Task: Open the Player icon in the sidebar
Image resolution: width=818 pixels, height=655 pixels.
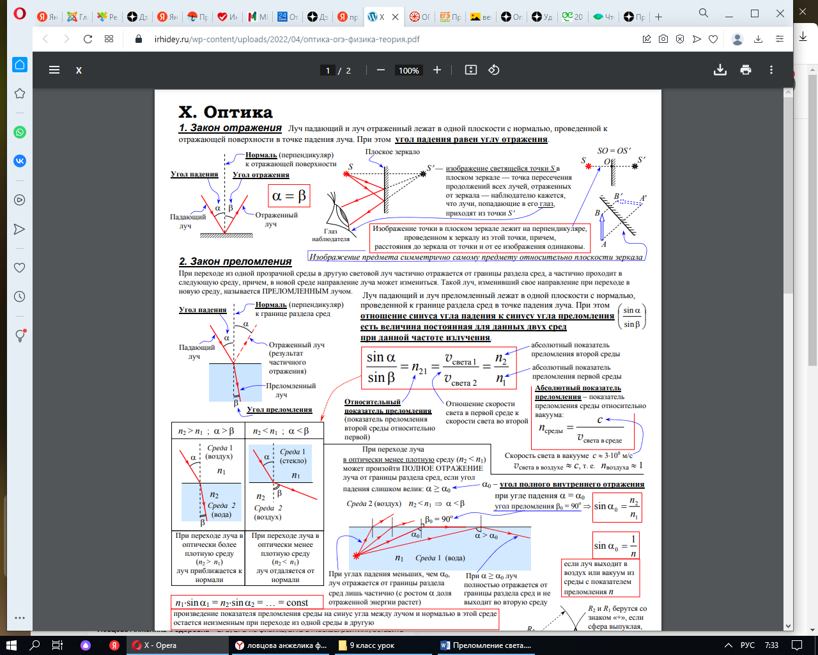Action: pos(20,200)
